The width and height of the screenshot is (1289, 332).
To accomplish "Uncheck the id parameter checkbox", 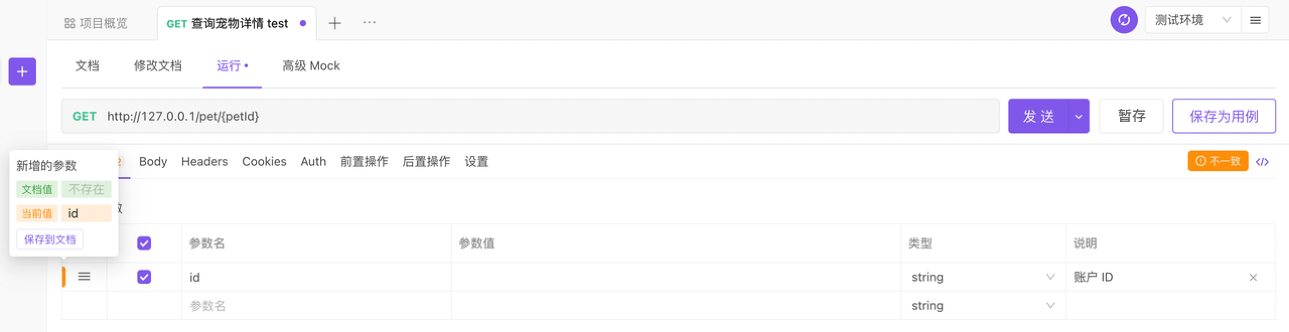I will point(144,277).
